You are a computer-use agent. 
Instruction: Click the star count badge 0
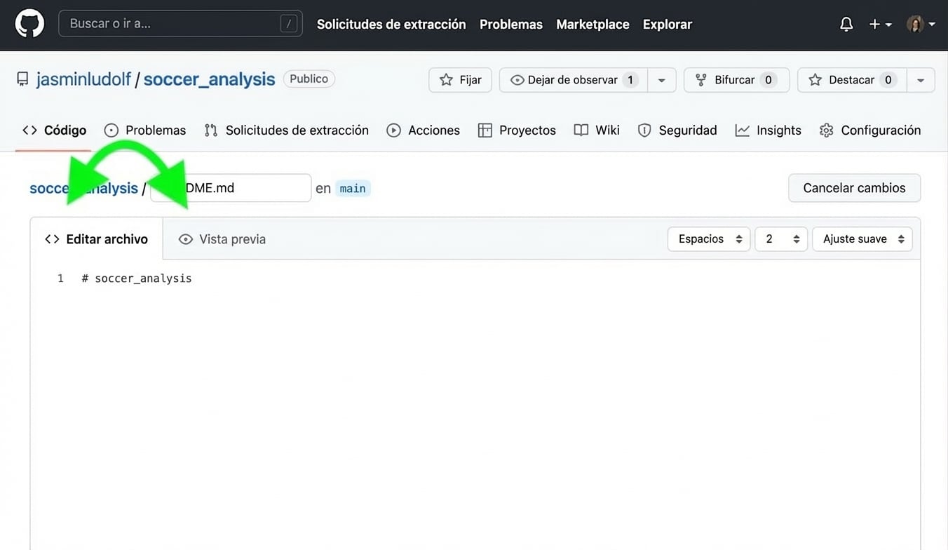click(x=888, y=80)
